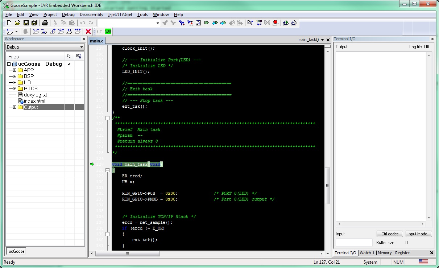
Task: Open the main_task() function dropdown
Action: click(322, 40)
